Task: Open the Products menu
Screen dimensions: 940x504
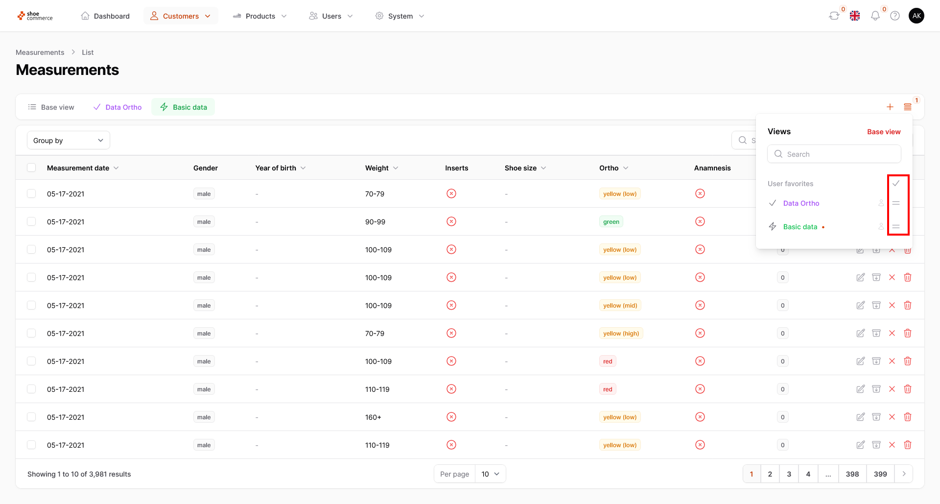Action: tap(260, 16)
